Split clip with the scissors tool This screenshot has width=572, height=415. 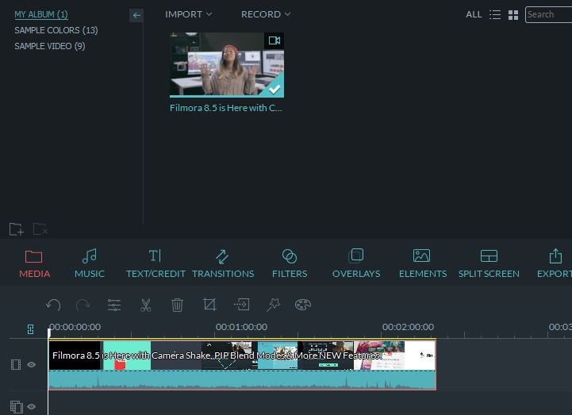(145, 305)
